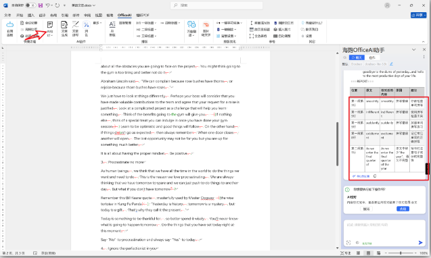Open the H2 heading-two dropdown
This screenshot has width=431, height=258.
[147, 29]
